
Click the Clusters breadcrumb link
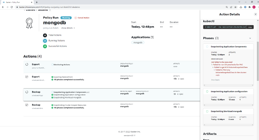(30, 10)
